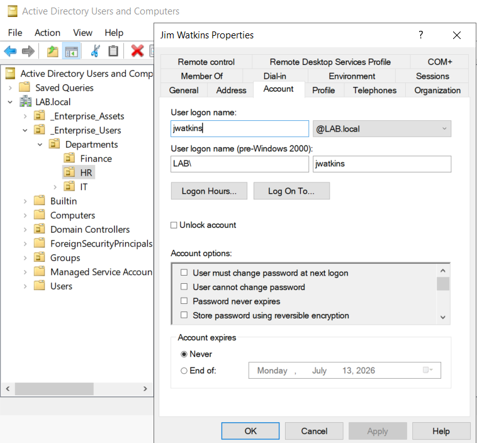
Task: Click the gray Forward arrow toolbar icon
Action: pyautogui.click(x=28, y=51)
